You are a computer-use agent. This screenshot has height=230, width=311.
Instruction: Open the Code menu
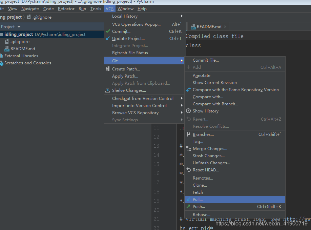click(48, 9)
